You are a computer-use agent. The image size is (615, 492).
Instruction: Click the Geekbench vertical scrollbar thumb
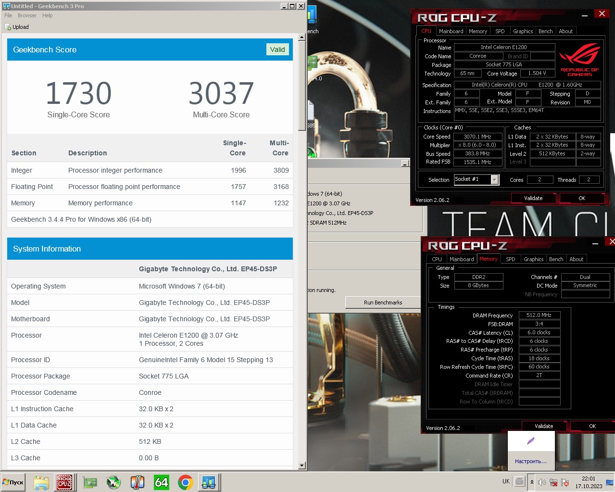tap(302, 86)
